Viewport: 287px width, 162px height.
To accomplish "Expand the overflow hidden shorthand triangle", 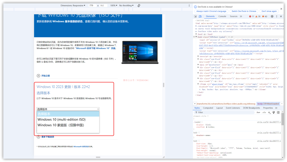I will tap(207, 127).
